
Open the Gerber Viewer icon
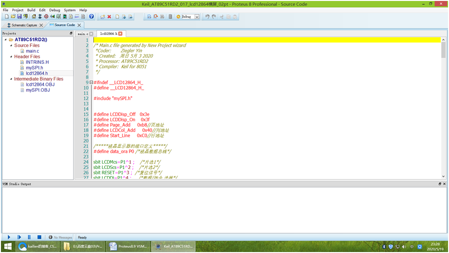coord(59,17)
